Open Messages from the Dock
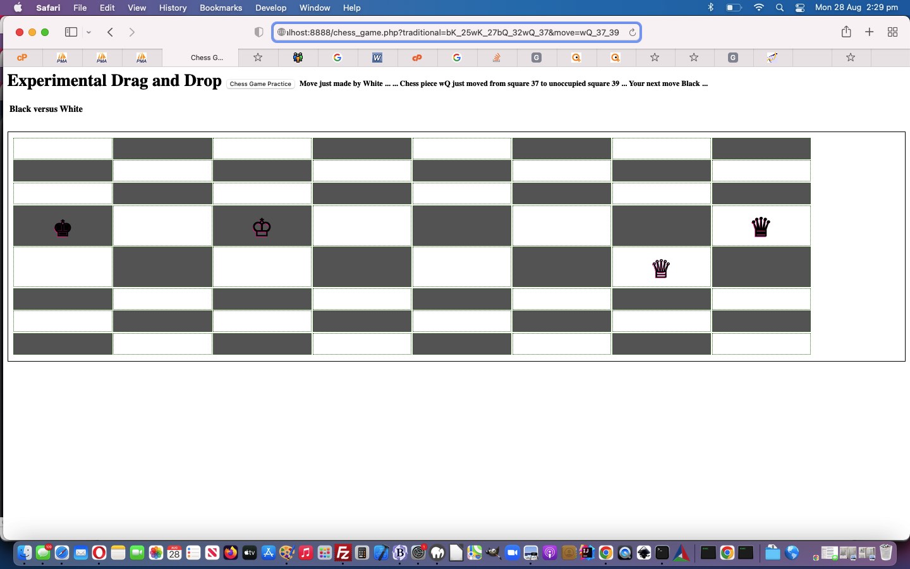 pos(43,553)
